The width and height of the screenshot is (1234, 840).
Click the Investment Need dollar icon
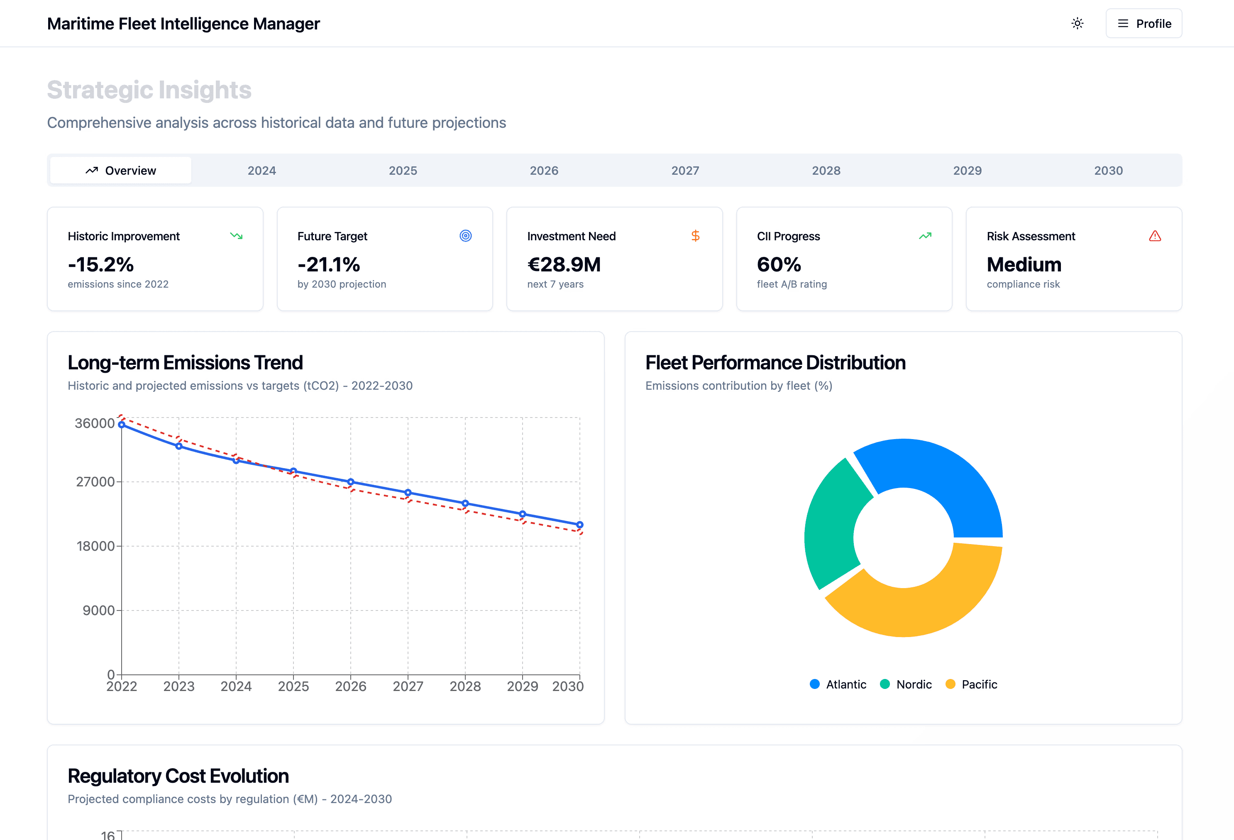695,236
